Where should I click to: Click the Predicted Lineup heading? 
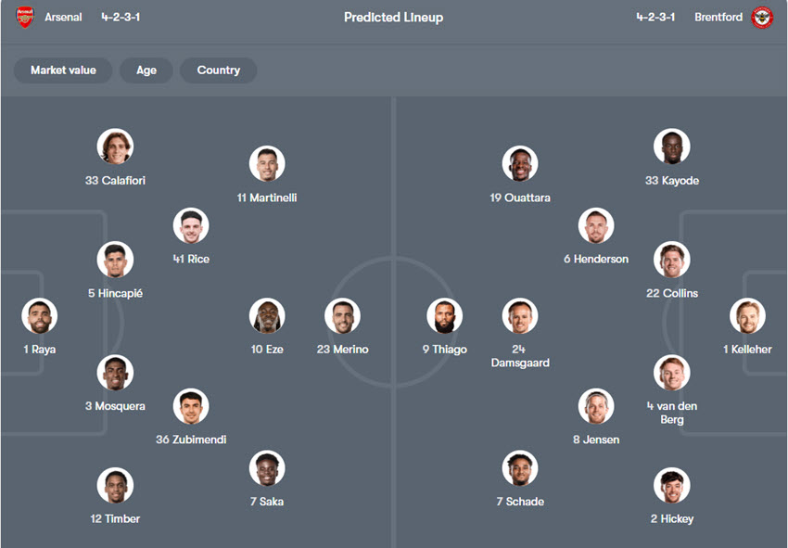click(x=394, y=17)
